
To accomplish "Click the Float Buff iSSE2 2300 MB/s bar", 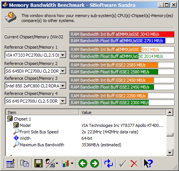I will click(122, 103).
